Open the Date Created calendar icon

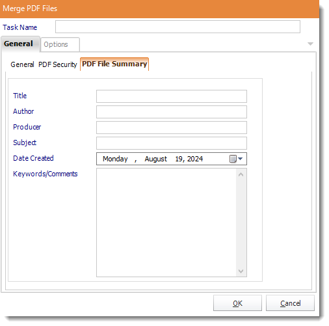coord(233,159)
